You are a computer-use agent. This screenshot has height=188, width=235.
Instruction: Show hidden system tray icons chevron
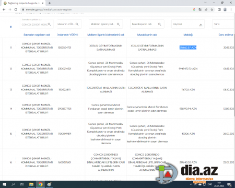click(x=191, y=184)
